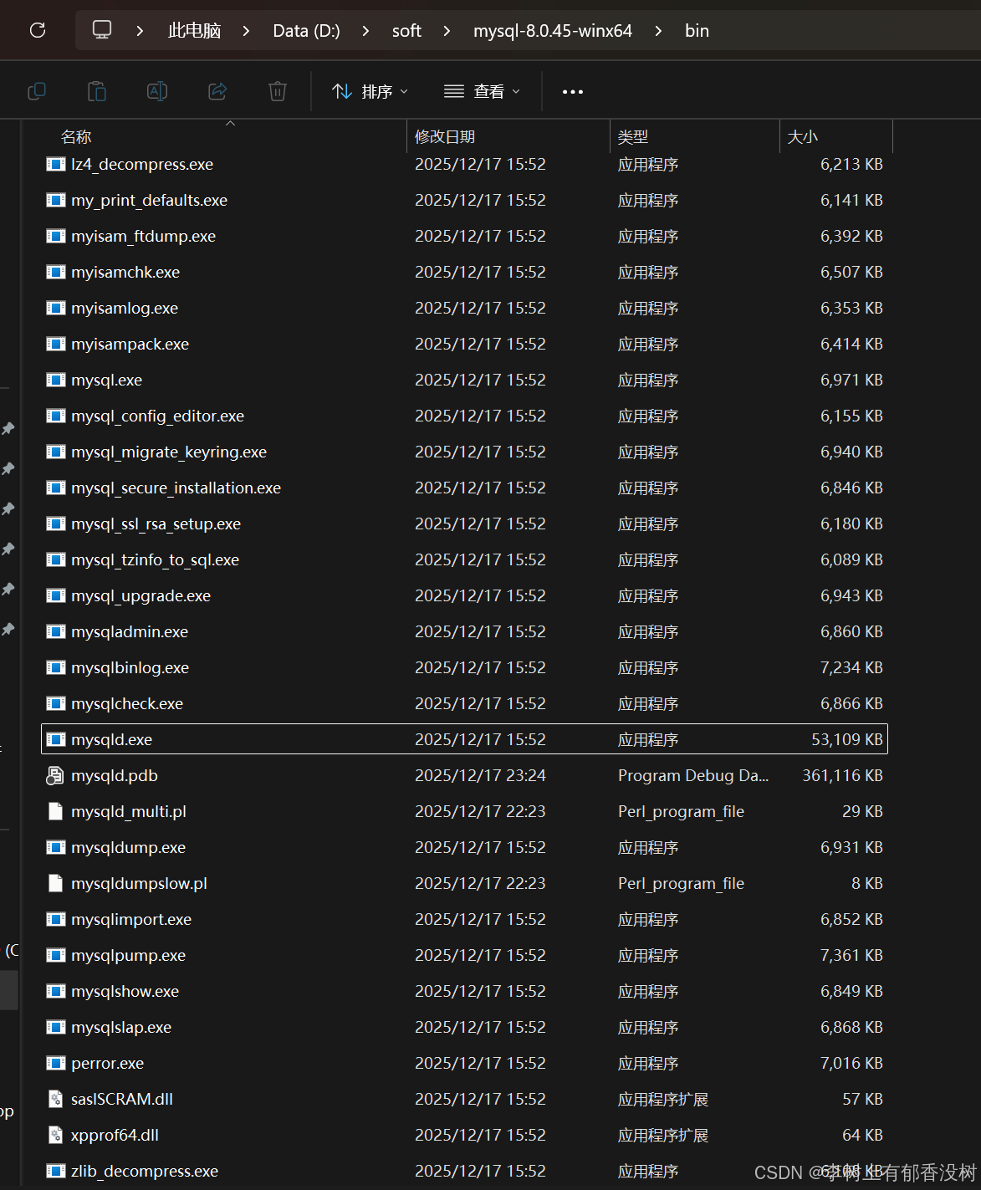Sort by the 名称 column header
Viewport: 981px width, 1190px height.
coord(76,136)
